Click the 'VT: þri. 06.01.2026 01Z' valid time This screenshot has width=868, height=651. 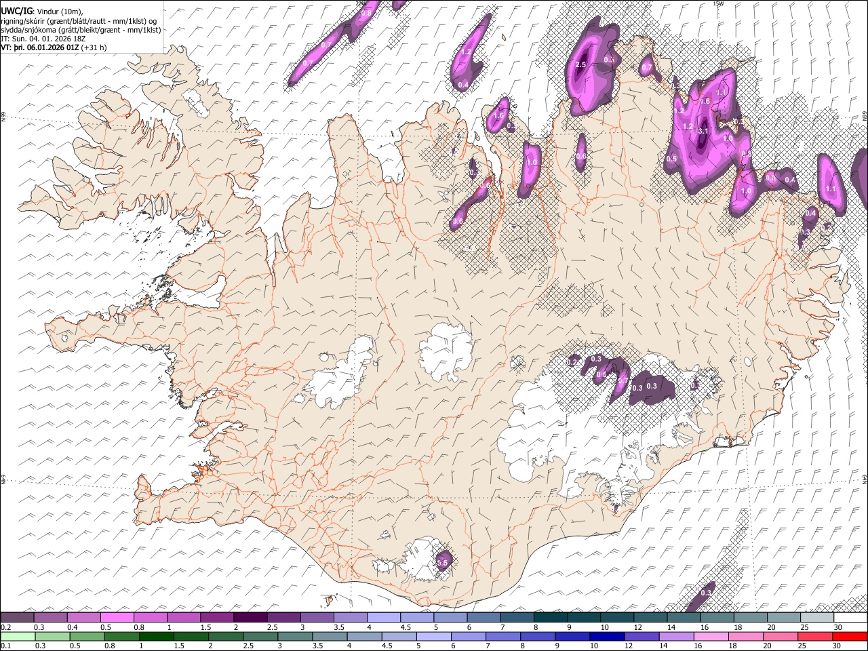pyautogui.click(x=39, y=47)
